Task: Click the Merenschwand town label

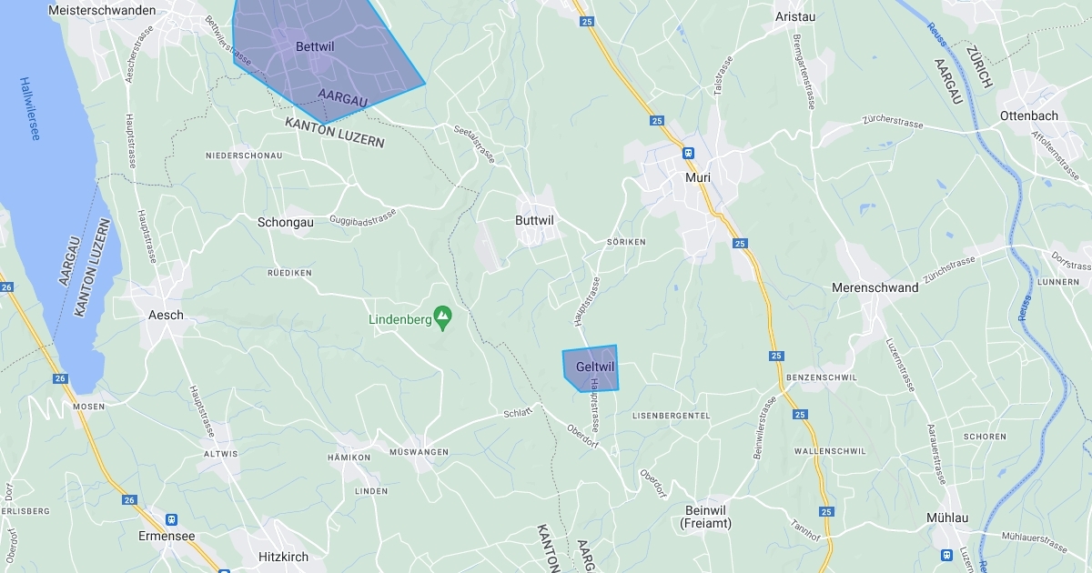Action: 875,287
